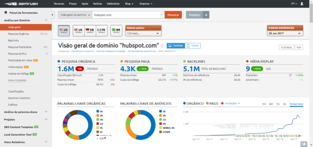Select the 6M time range tab

pyautogui.click(x=271, y=104)
